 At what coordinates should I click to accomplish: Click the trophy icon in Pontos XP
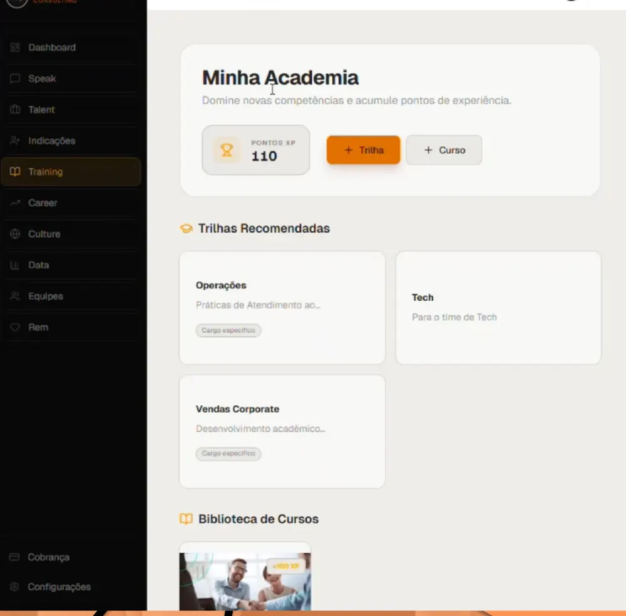click(x=227, y=150)
